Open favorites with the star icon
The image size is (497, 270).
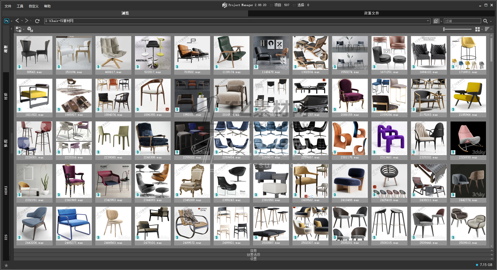point(6,265)
